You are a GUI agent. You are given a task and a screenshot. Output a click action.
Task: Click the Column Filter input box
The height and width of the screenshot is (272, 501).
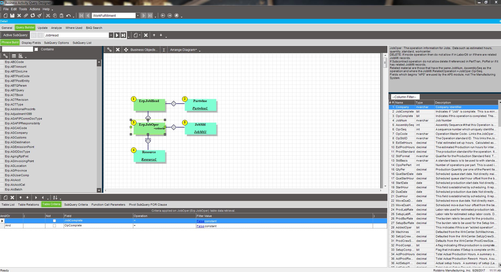405,97
